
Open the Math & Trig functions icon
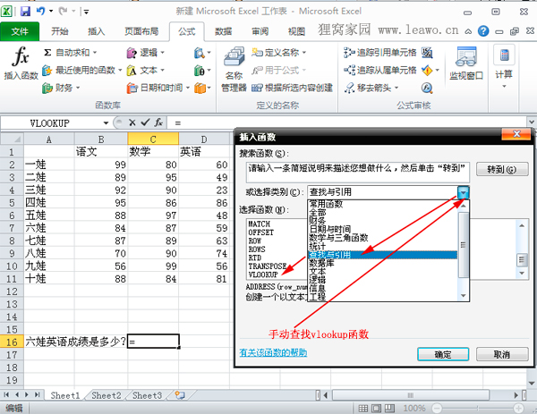200,71
